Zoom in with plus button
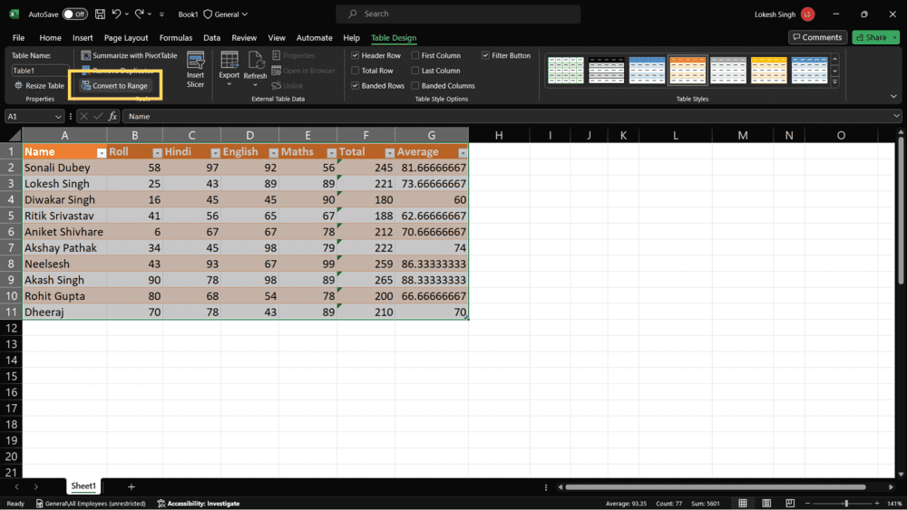Image resolution: width=907 pixels, height=510 pixels. (x=877, y=503)
